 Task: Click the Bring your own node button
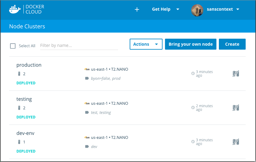point(191,44)
